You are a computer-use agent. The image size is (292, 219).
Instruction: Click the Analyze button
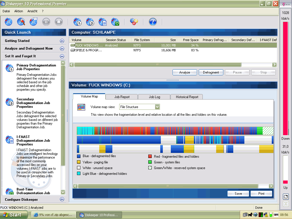point(184,72)
